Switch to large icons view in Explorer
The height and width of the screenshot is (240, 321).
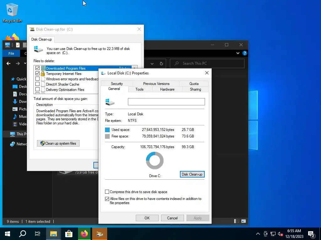tap(244, 221)
